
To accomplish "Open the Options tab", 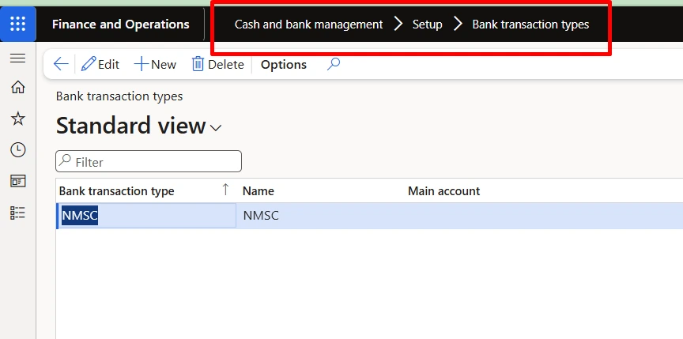I will [284, 65].
